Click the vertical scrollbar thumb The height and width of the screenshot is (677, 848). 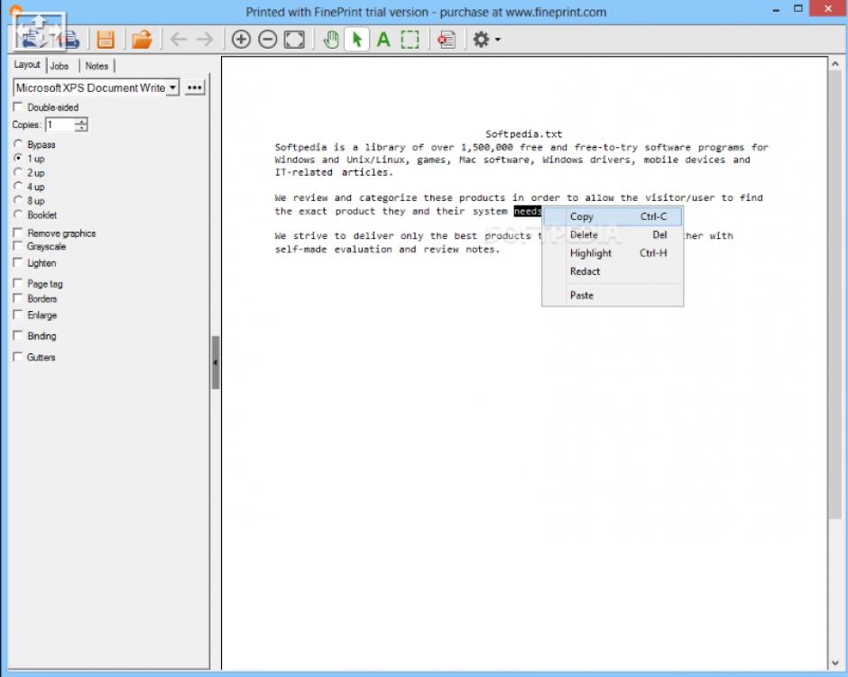pyautogui.click(x=835, y=295)
